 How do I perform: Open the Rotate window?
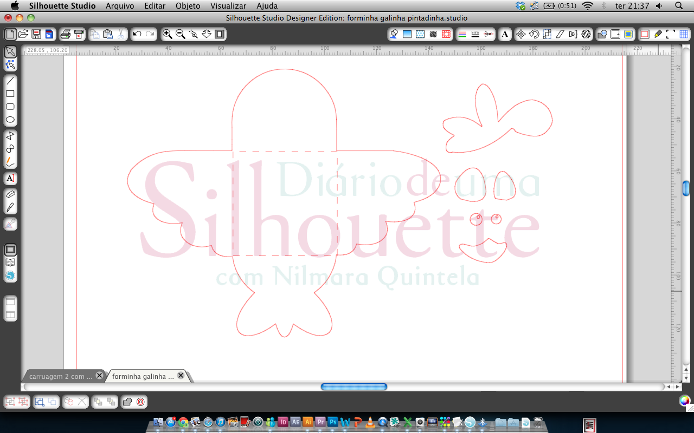(x=534, y=34)
